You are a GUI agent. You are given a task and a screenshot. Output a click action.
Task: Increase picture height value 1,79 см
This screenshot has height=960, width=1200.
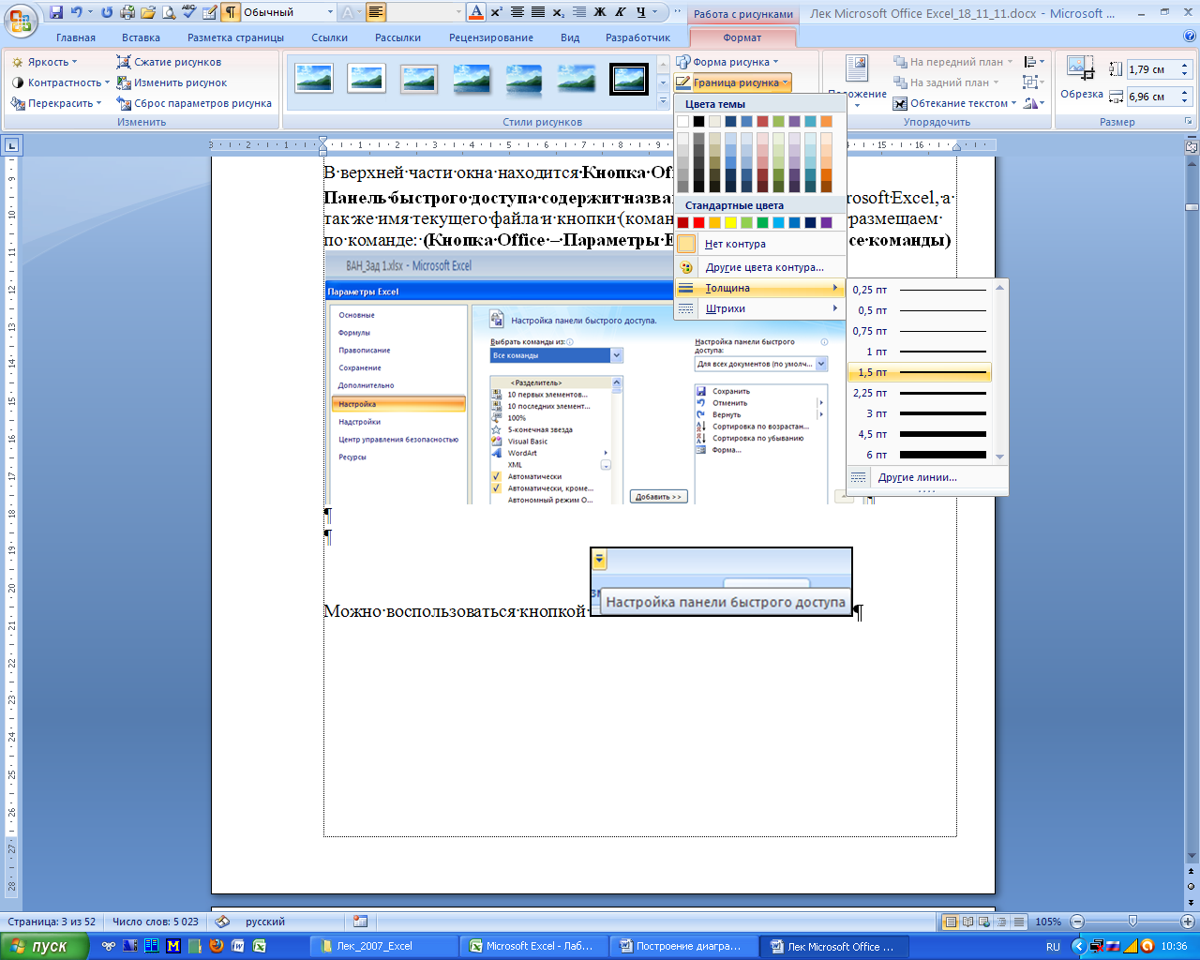click(x=1186, y=66)
